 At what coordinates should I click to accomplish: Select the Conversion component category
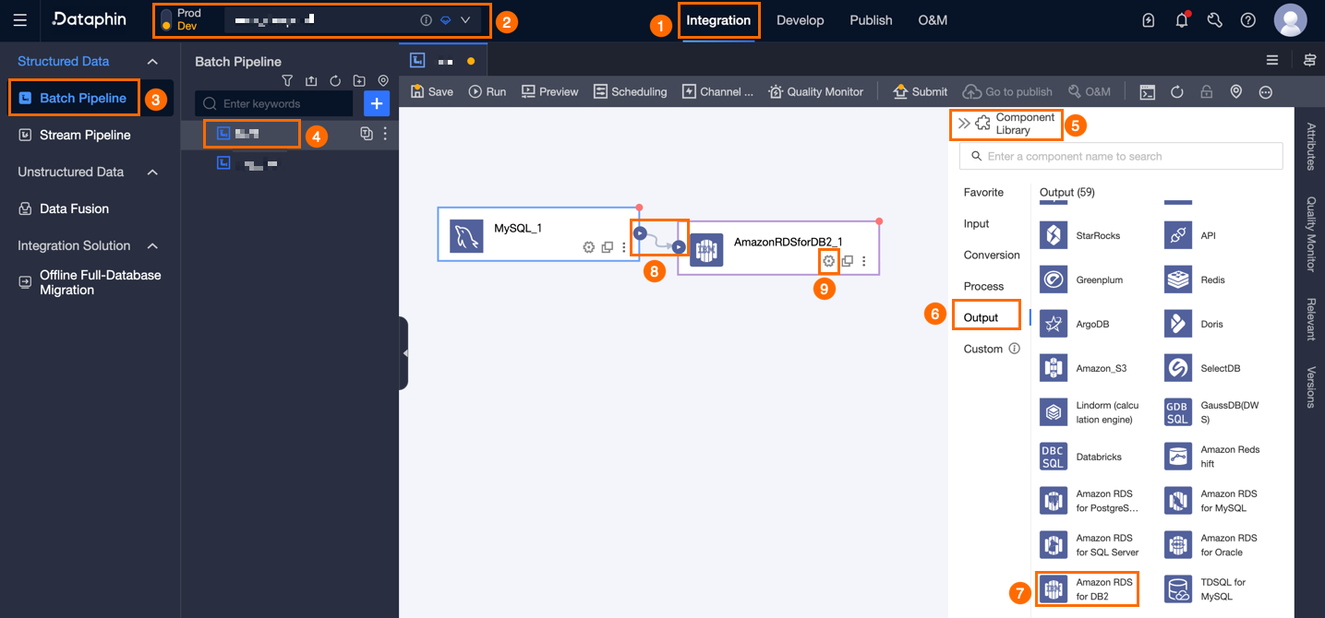point(992,255)
